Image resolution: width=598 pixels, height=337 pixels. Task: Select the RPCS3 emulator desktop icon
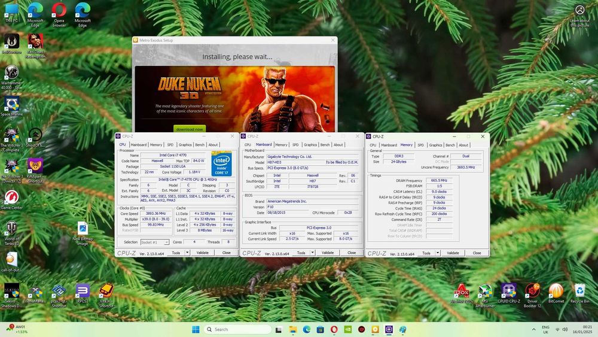click(x=83, y=293)
